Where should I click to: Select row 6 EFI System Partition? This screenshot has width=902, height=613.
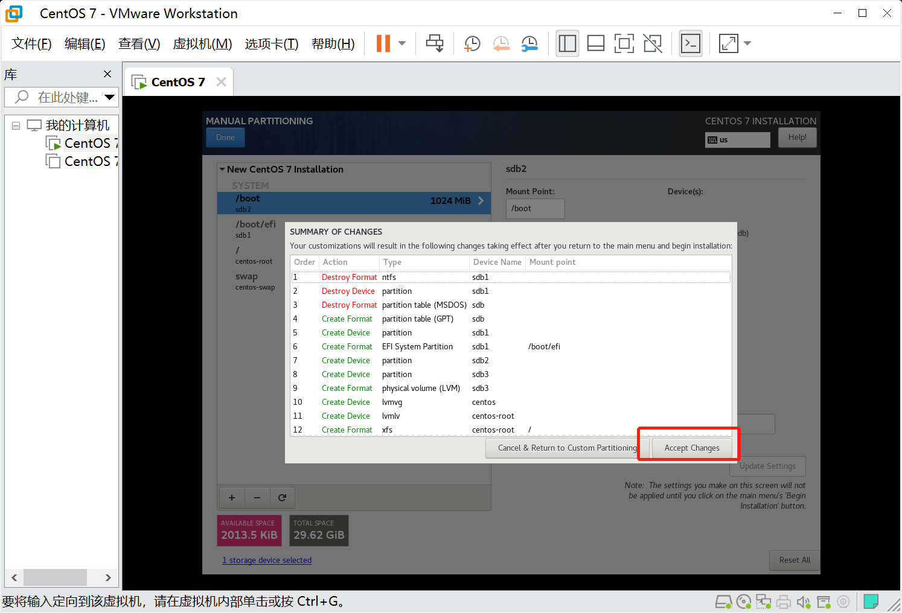(511, 347)
